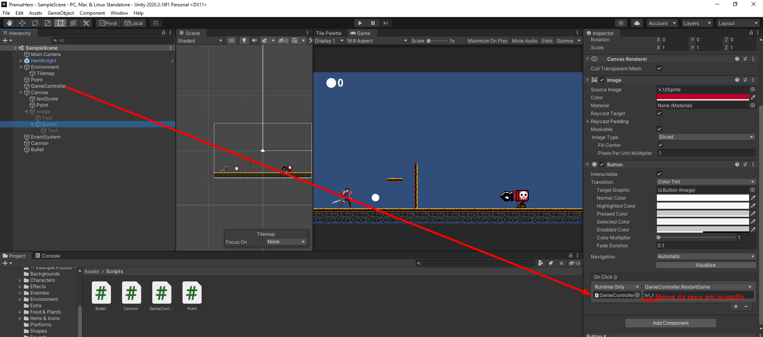Toggle Cull Transparent Mesh checkbox
This screenshot has height=337, width=763.
click(659, 68)
